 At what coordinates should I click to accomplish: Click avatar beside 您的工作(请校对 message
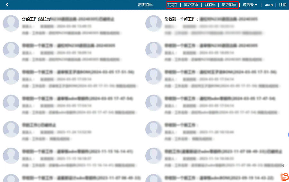(x=11, y=23)
